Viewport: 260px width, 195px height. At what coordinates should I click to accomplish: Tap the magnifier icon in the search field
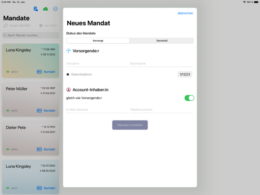point(5,35)
